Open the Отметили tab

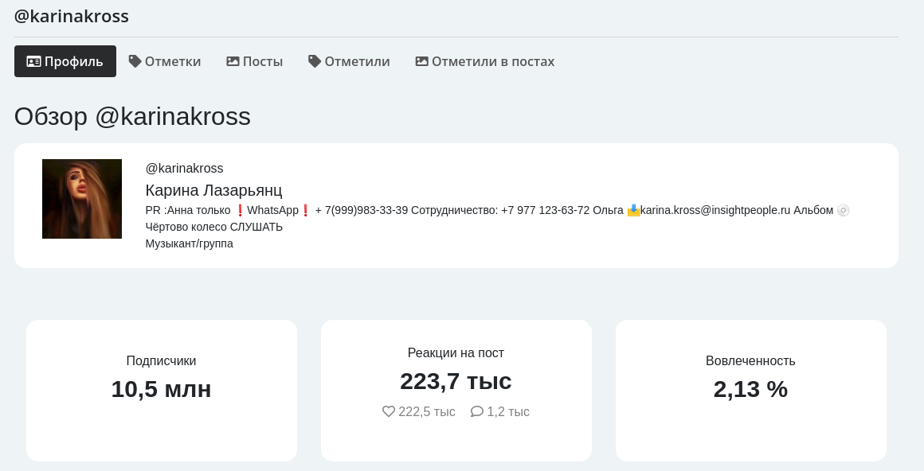click(x=349, y=61)
